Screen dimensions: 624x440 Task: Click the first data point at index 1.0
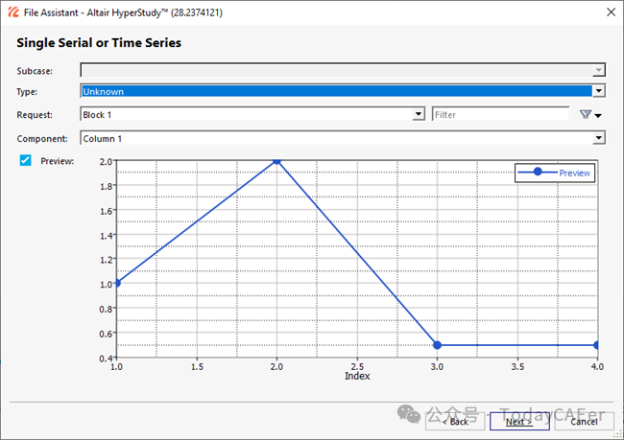coord(117,283)
